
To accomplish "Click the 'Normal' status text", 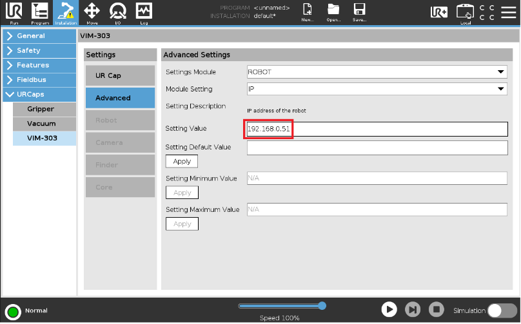I will [36, 311].
